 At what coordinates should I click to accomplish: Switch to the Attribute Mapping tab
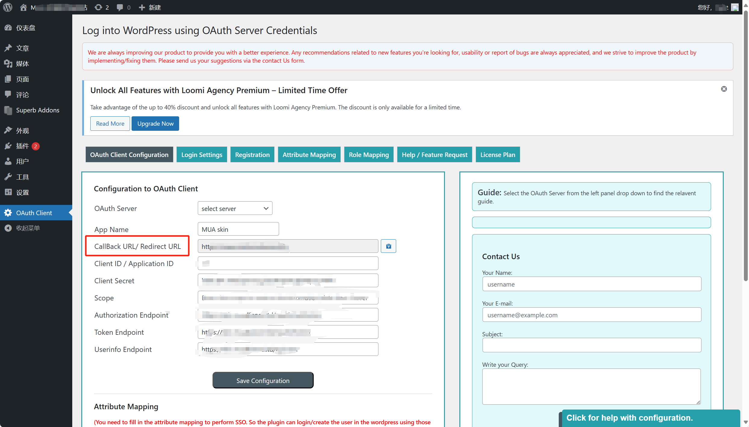click(x=309, y=155)
